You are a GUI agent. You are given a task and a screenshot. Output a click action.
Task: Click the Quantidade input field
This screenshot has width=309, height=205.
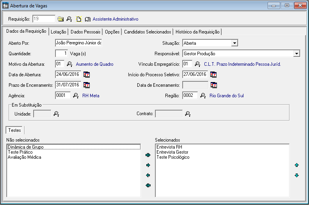click(x=62, y=53)
